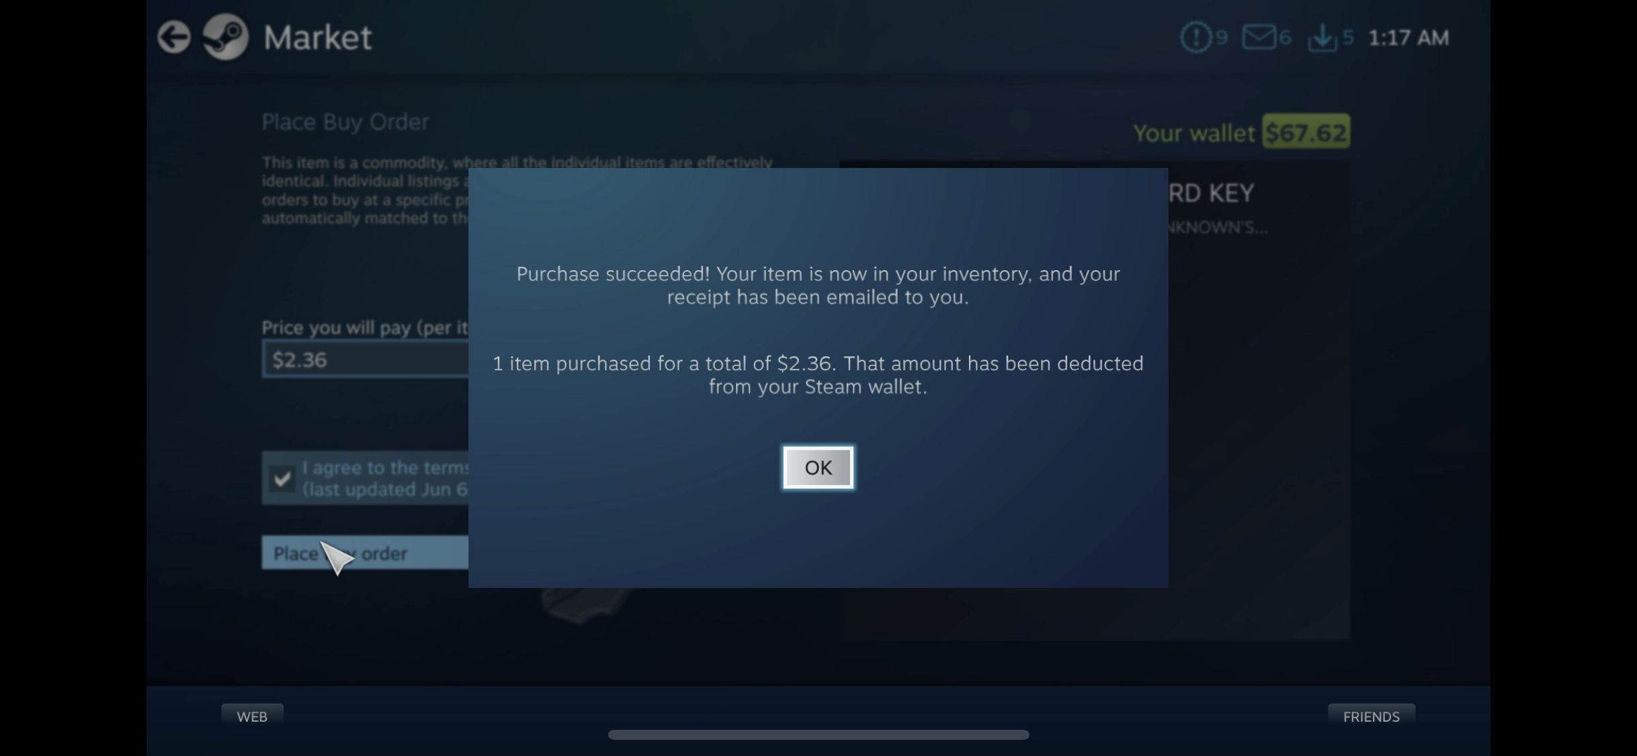Open the FRIENDS panel

(1371, 716)
